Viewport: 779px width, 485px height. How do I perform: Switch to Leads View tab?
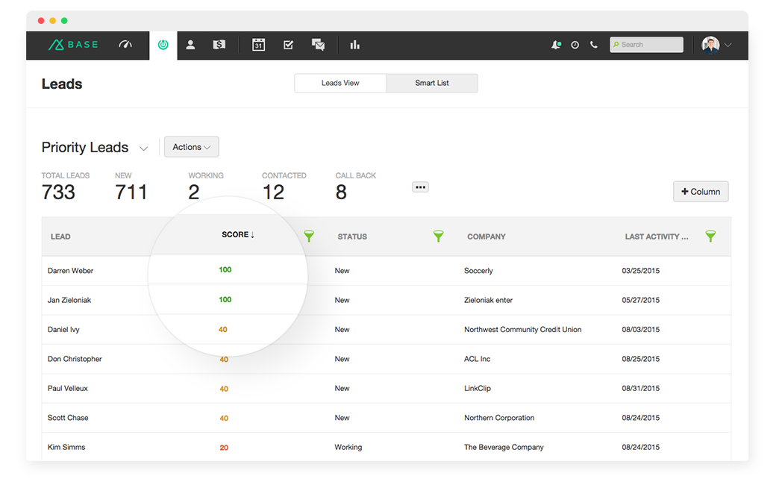coord(340,83)
